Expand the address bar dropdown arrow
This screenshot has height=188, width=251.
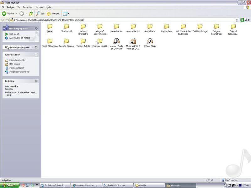237,20
